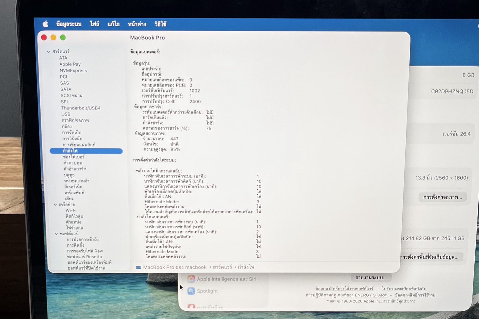Viewport: 479px width, 319px height.
Task: Collapse the เครือข่าย section
Action: click(55, 205)
